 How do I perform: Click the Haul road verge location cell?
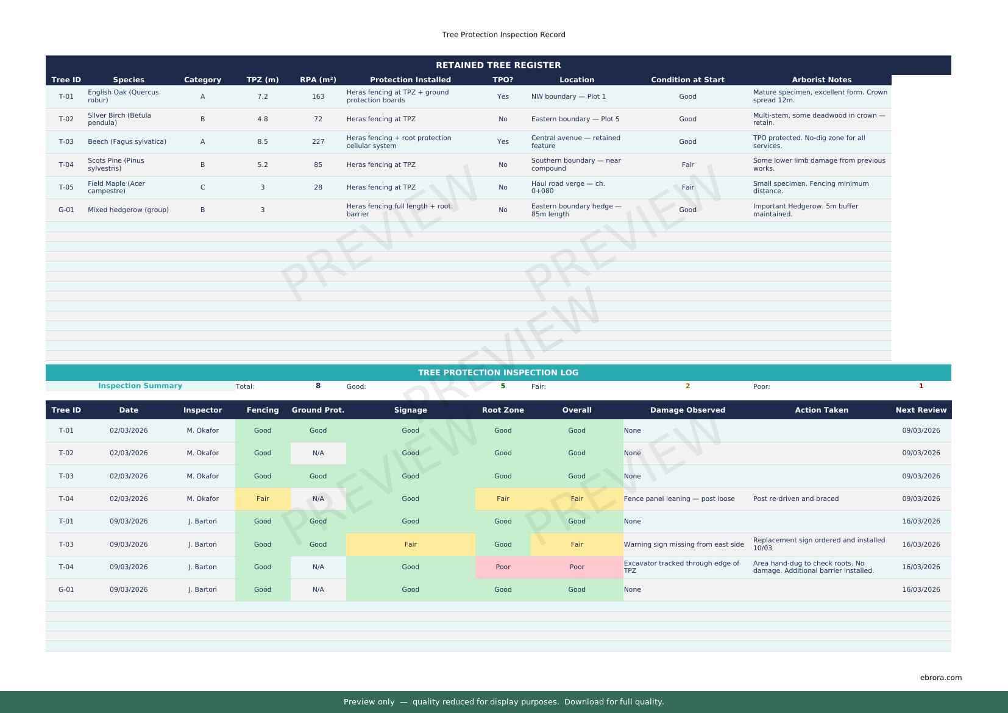coord(567,187)
